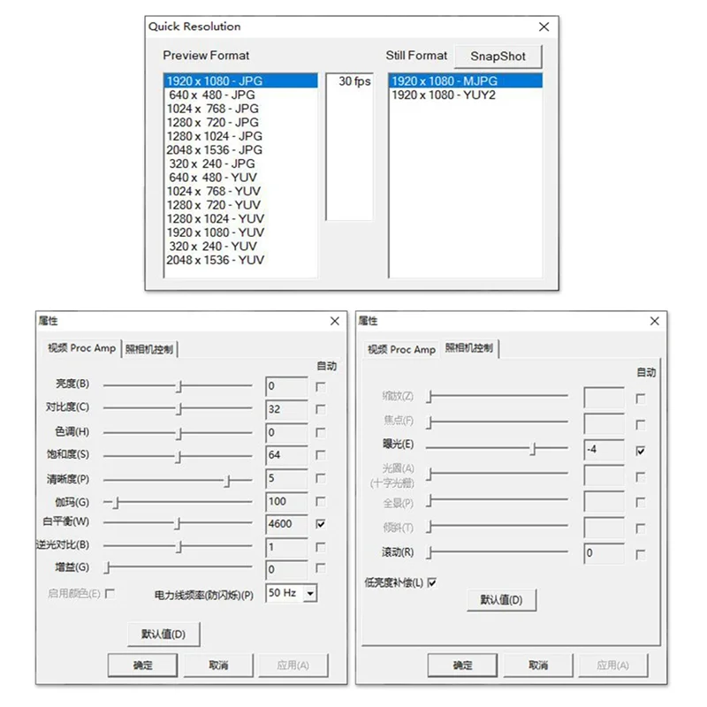Open the 50 Hz power line frequency dropdown
707x707 pixels.
tap(312, 593)
